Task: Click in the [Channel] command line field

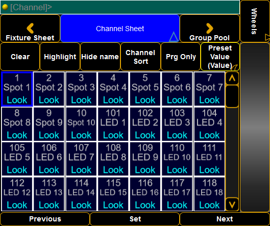Action: pyautogui.click(x=120, y=7)
